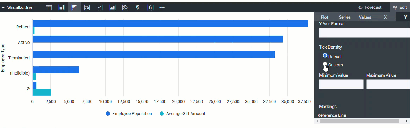Switch to the Plot tab

click(x=324, y=17)
